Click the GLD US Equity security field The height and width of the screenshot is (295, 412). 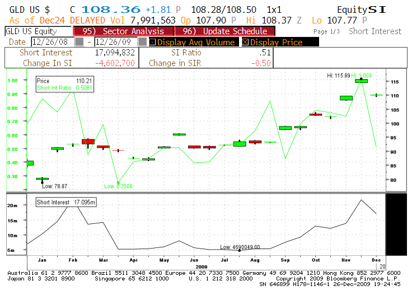pyautogui.click(x=38, y=31)
